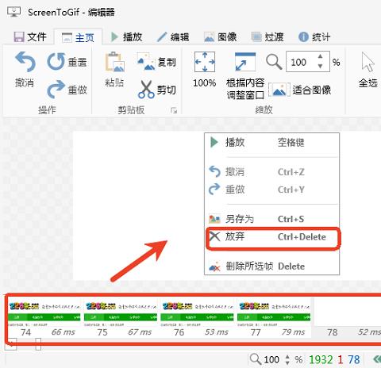Click the Undo (撤消) arrow icon
This screenshot has height=368, width=381.
pyautogui.click(x=25, y=62)
